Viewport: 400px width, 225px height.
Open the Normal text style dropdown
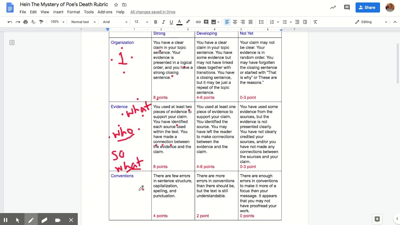(x=83, y=22)
